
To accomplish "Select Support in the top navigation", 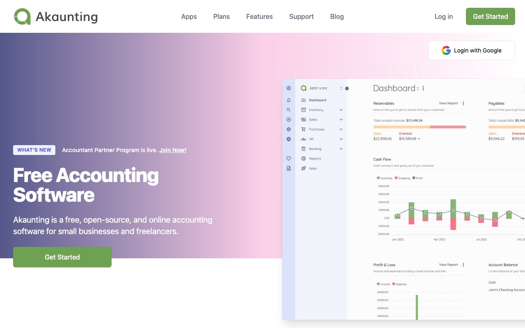I will (301, 16).
